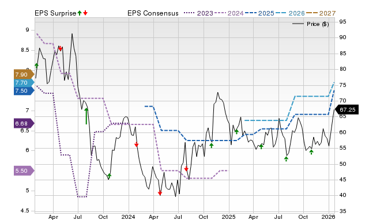369x220 pixels.
Task: Click the 35 value on the price axis
Action: [343, 211]
